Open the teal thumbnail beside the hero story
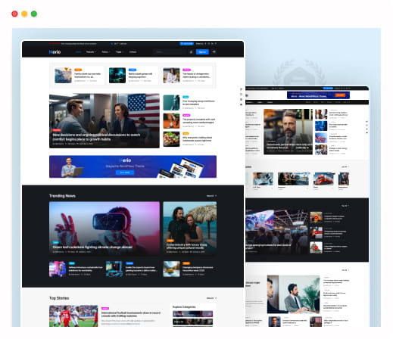The height and width of the screenshot is (339, 393). 171,102
